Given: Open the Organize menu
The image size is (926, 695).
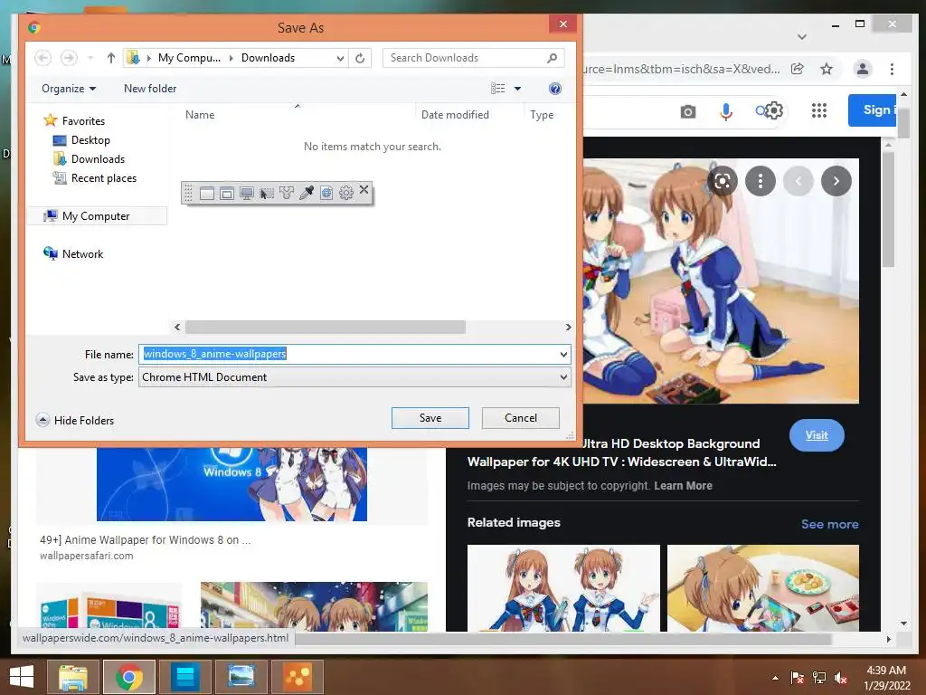Looking at the screenshot, I should (x=69, y=89).
